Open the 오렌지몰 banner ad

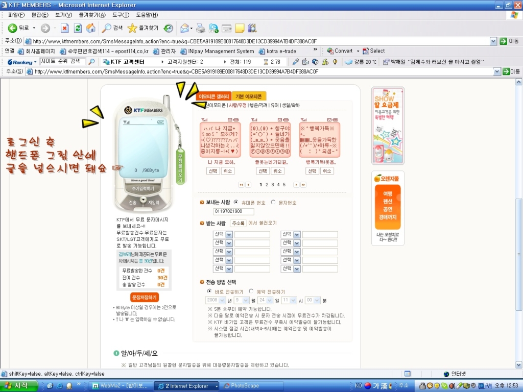pyautogui.click(x=388, y=208)
